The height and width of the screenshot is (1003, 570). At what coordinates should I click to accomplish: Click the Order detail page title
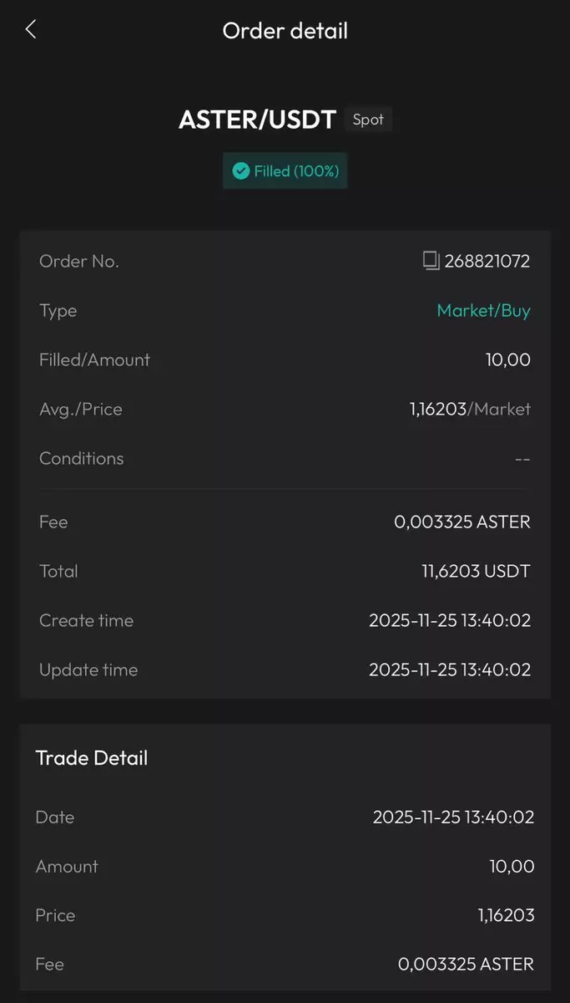click(285, 31)
